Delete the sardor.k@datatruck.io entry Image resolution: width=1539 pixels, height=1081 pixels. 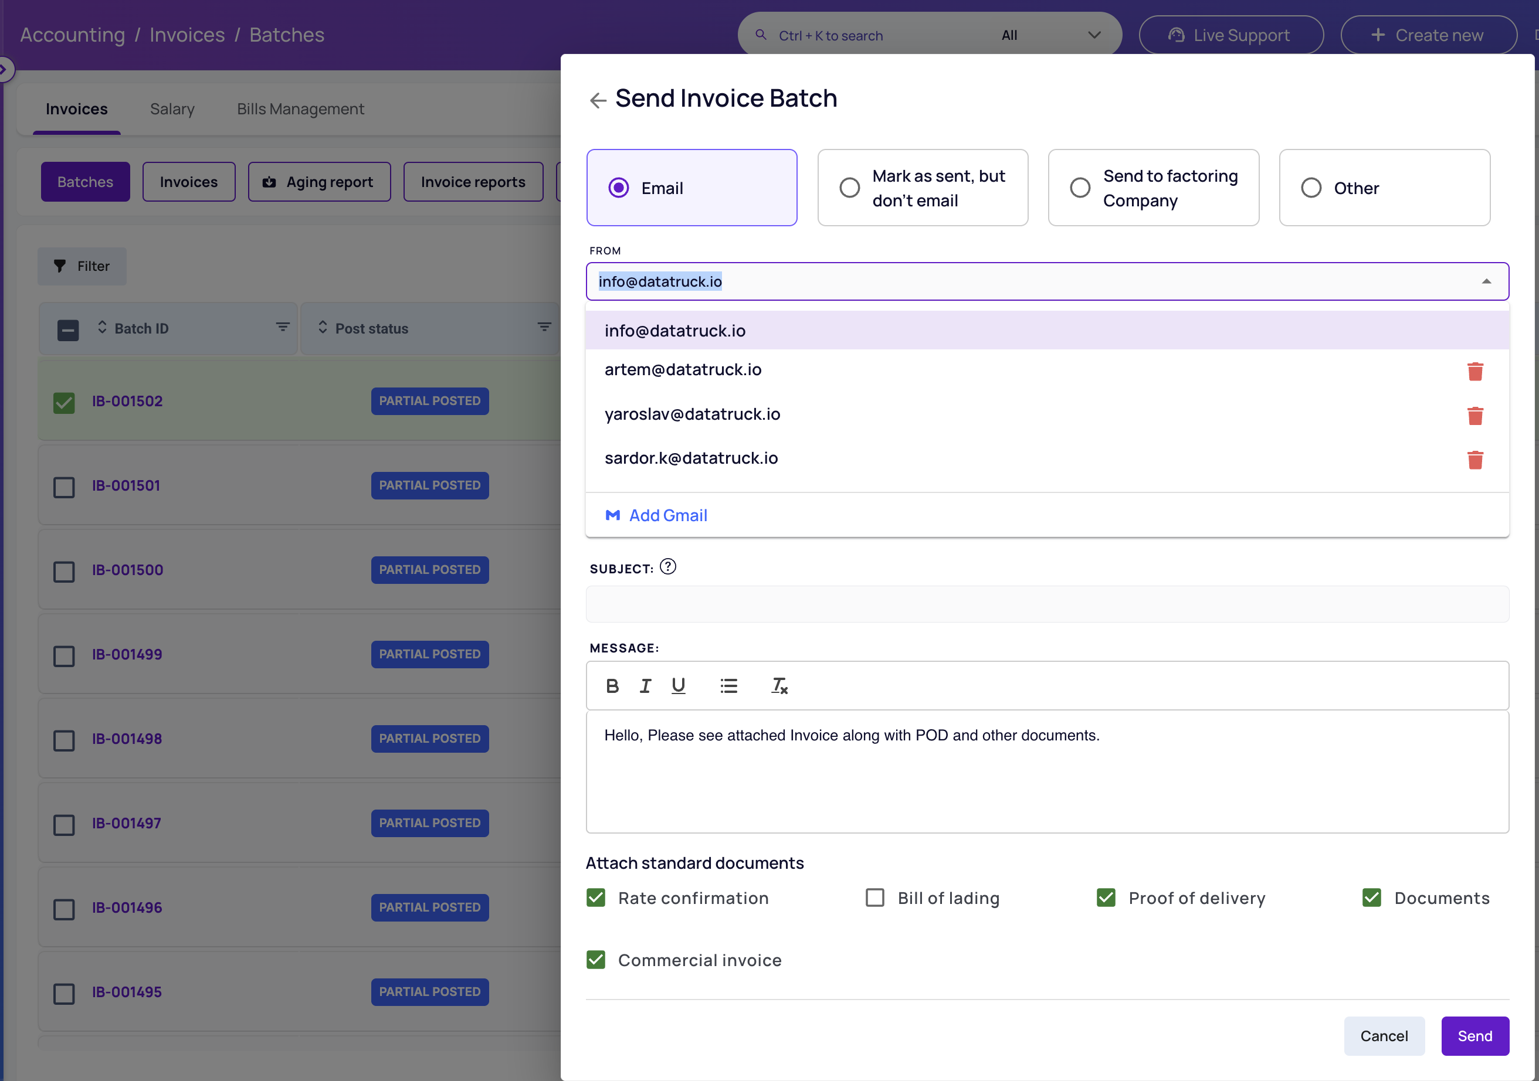(1474, 460)
